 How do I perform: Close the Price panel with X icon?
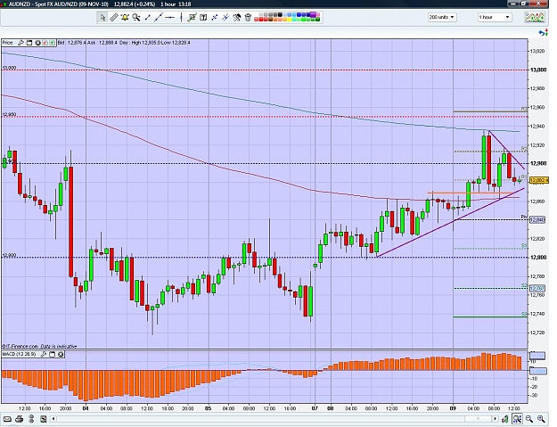pos(38,43)
